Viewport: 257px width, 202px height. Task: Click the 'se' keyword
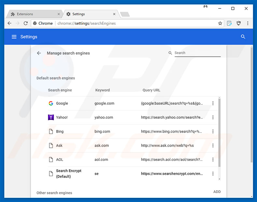[x=96, y=173]
